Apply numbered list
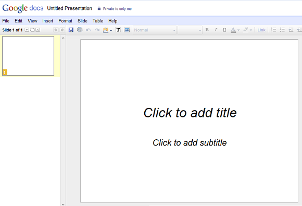This screenshot has height=206, width=302. (273, 30)
